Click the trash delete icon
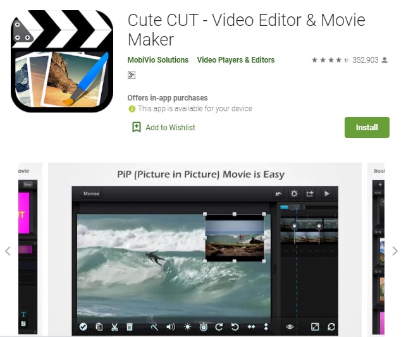 130,327
